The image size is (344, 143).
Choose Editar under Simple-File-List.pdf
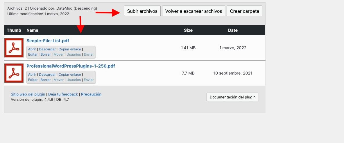click(x=33, y=54)
